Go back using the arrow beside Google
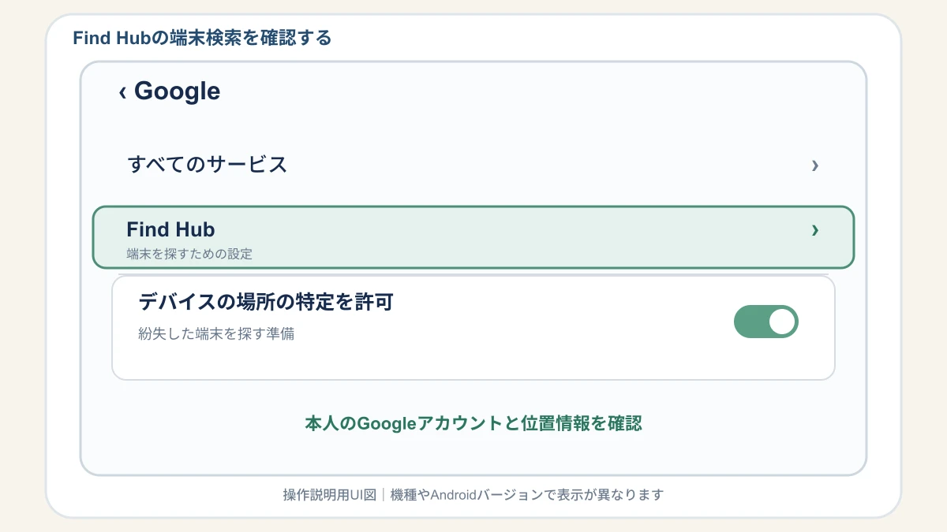The width and height of the screenshot is (947, 532). click(122, 92)
